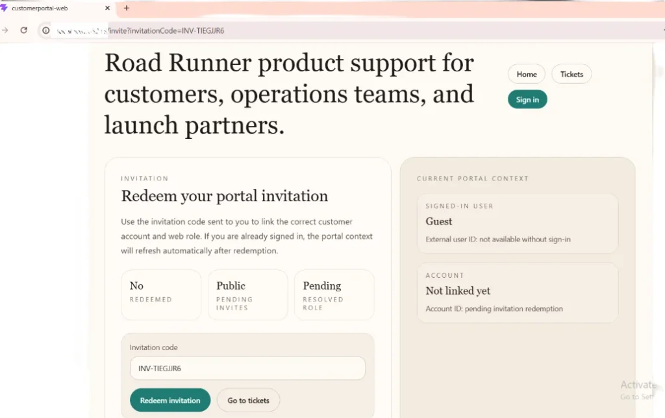Click the 'Invitation code' field label
Viewport: 665px width, 418px height.
point(153,347)
